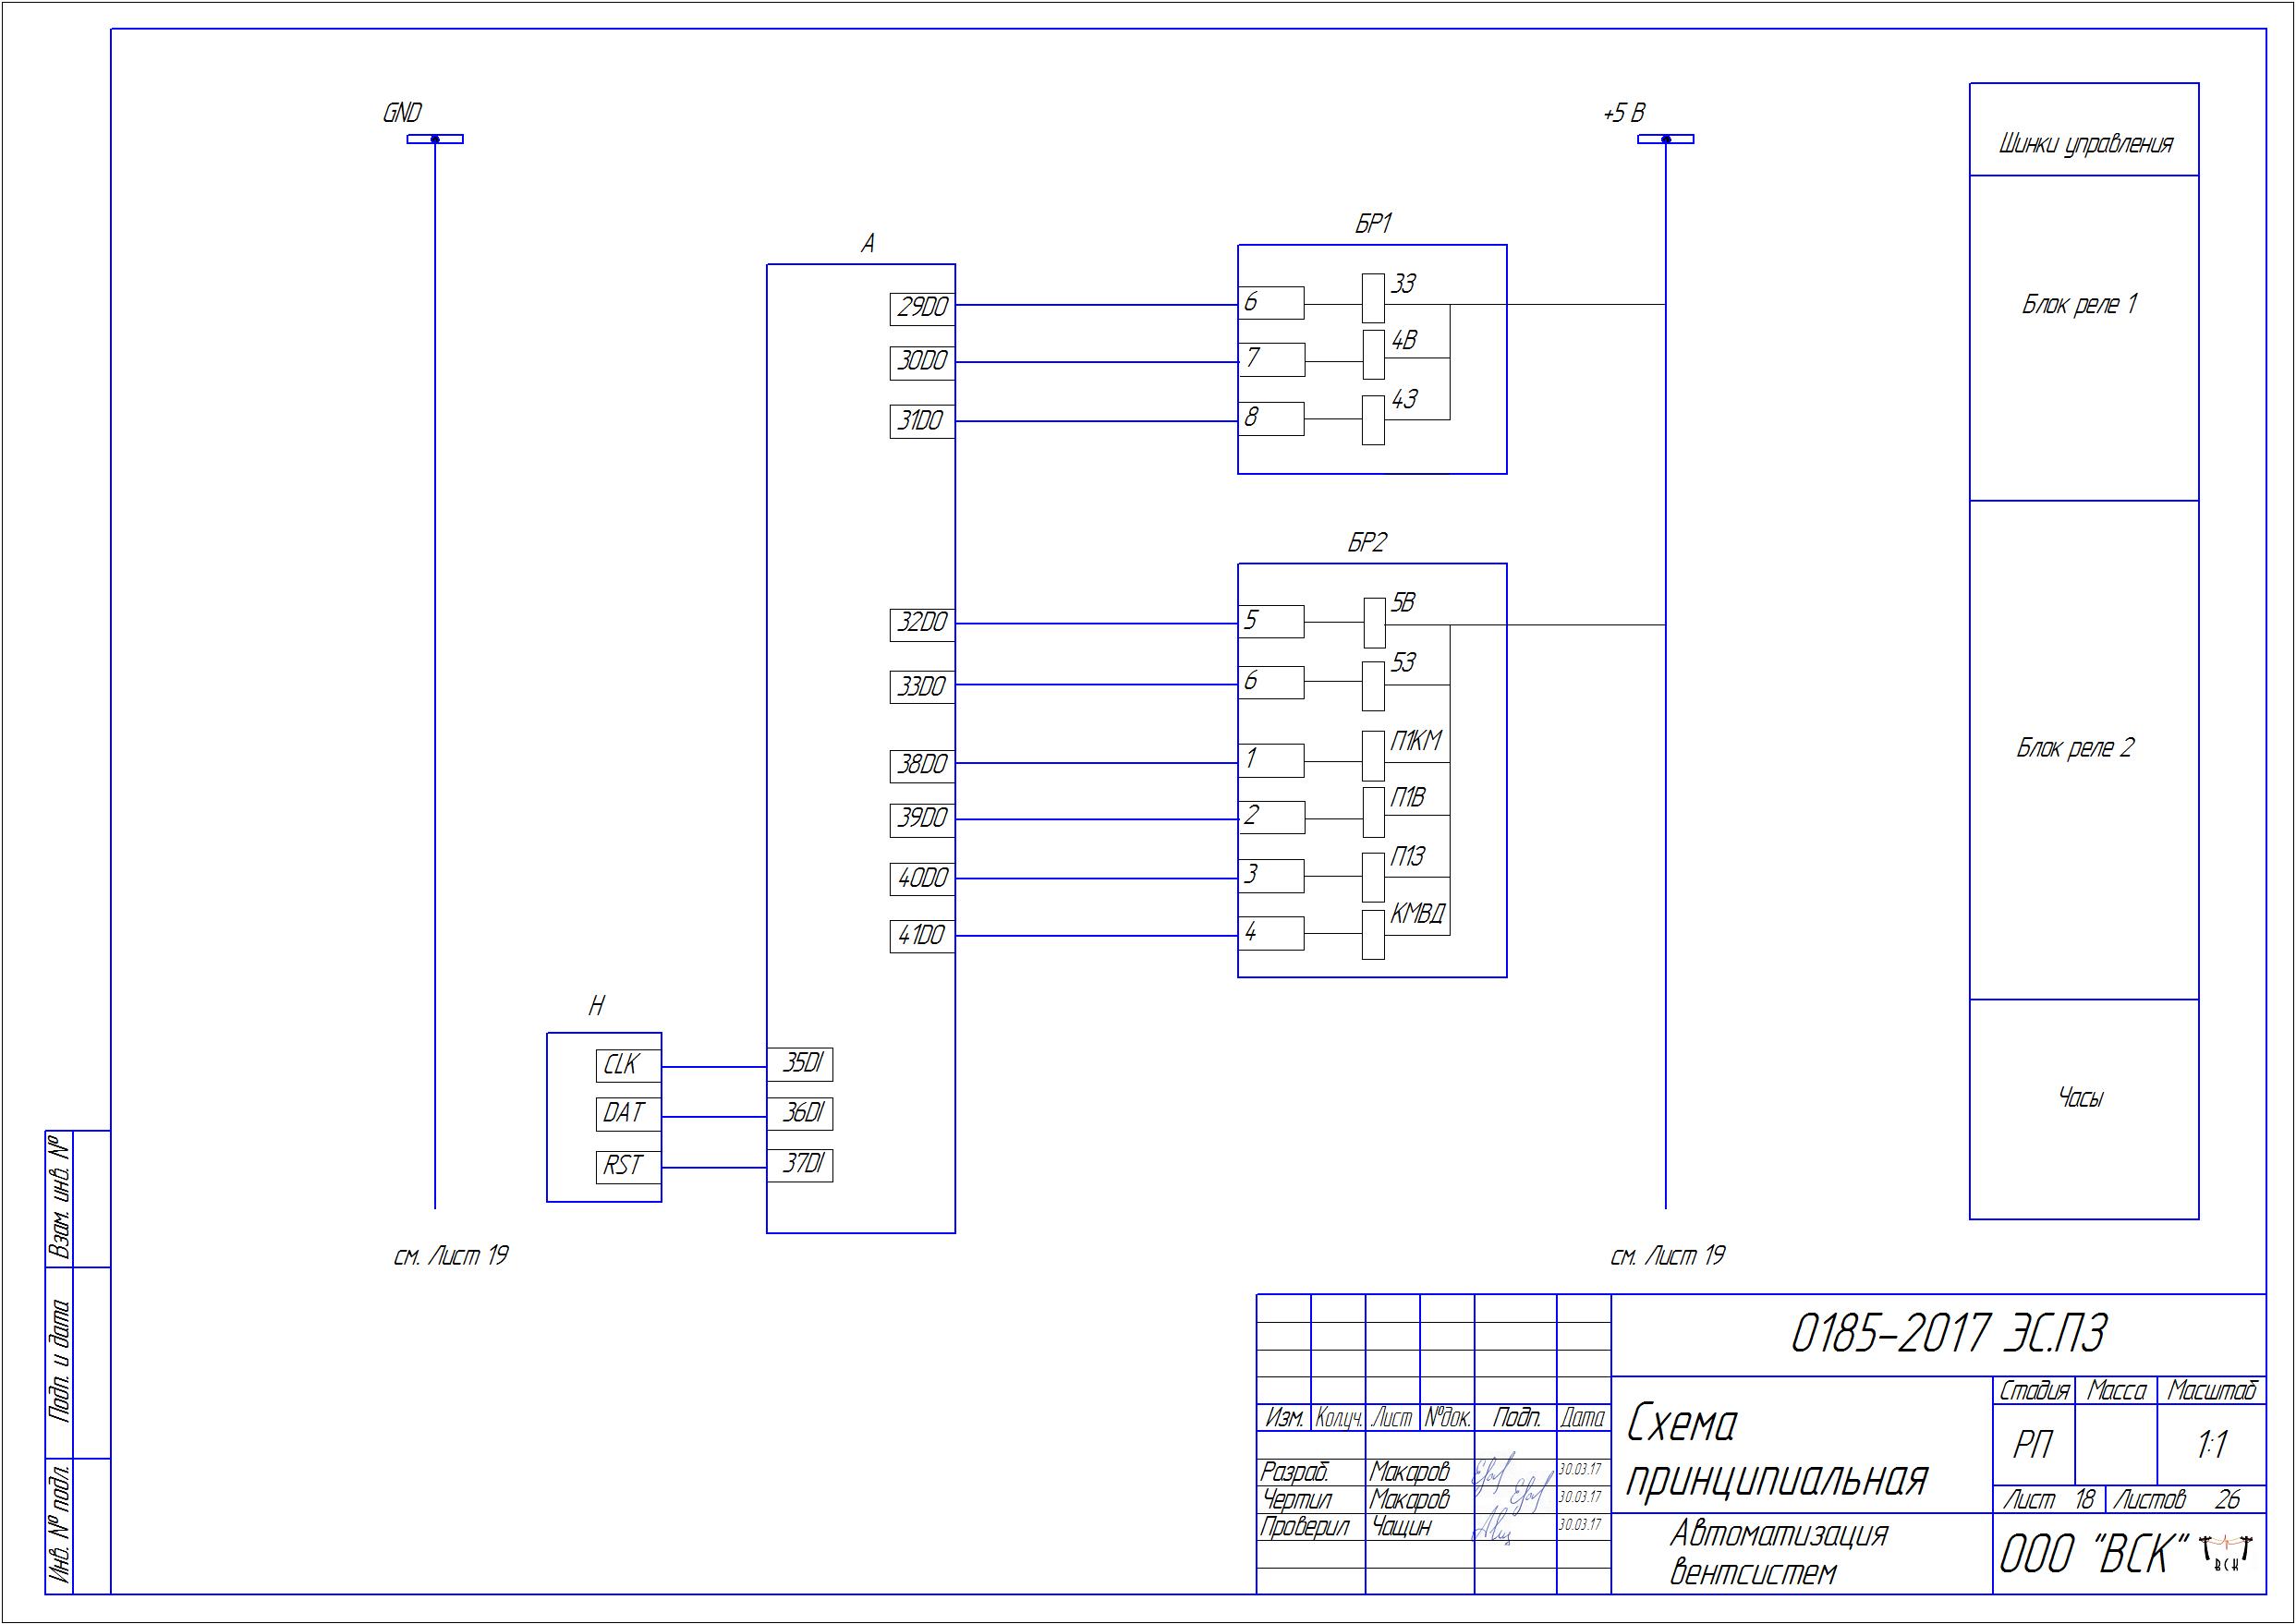
Task: Select the 'Шинки управления' header cell
Action: (x=2084, y=130)
